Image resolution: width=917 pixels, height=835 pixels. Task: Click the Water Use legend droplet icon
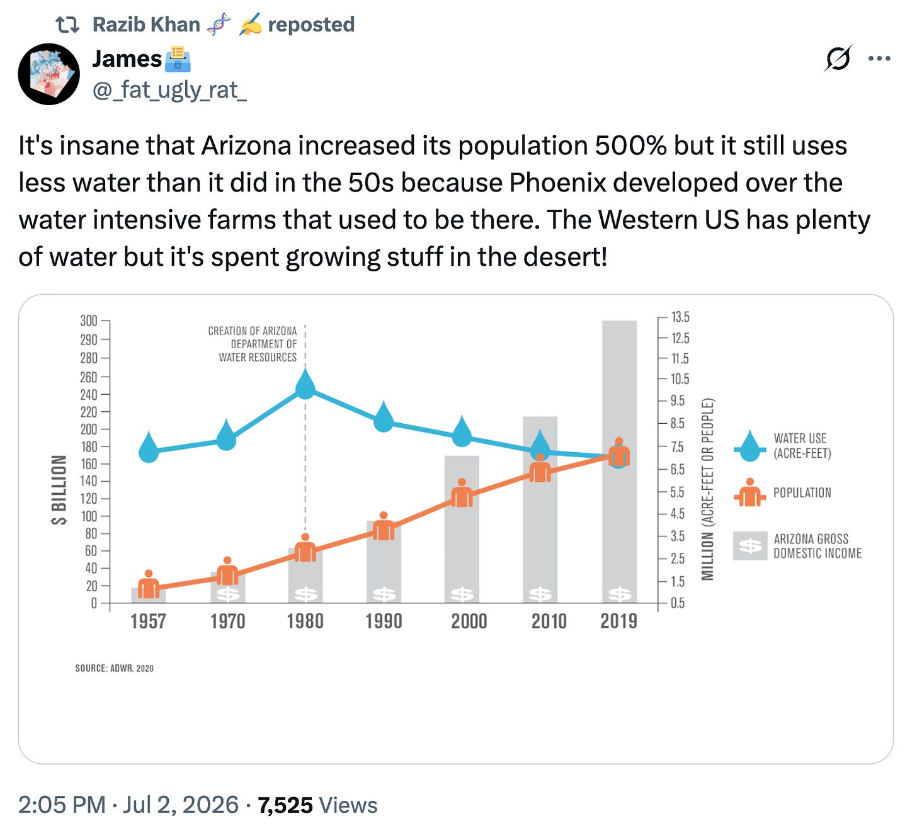coord(749,446)
